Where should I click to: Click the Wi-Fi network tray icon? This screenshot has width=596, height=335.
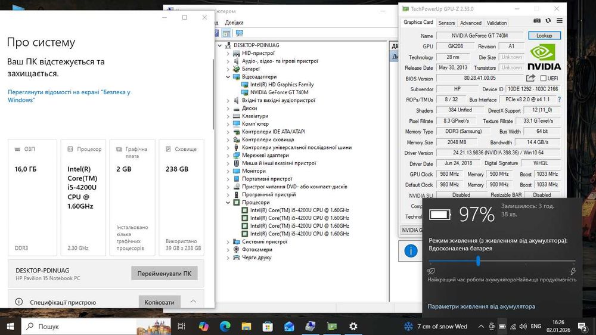click(x=513, y=326)
